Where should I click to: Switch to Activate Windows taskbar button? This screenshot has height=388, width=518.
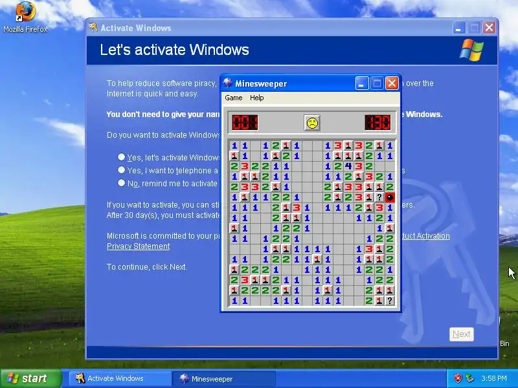click(x=120, y=378)
